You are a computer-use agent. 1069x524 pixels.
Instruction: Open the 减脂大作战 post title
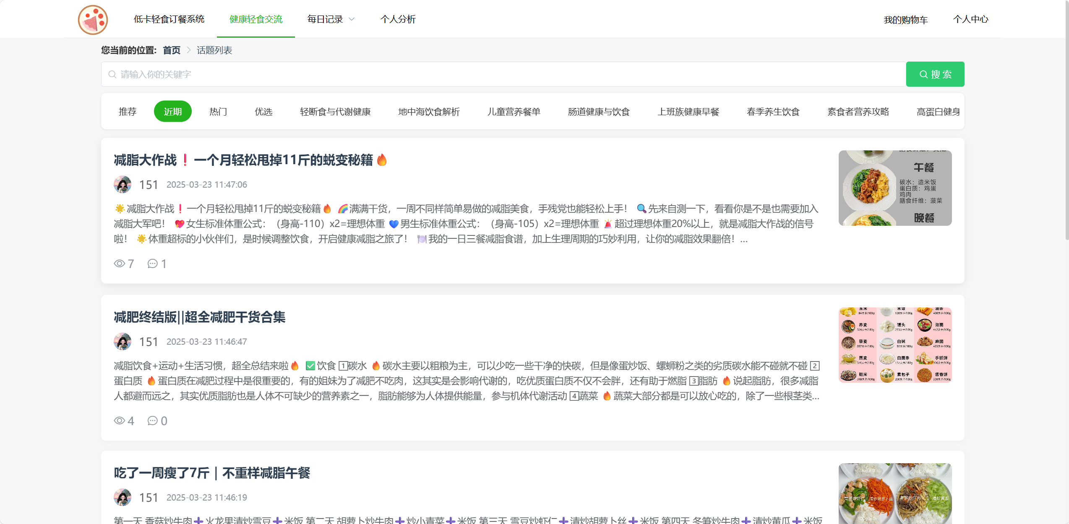pyautogui.click(x=250, y=160)
